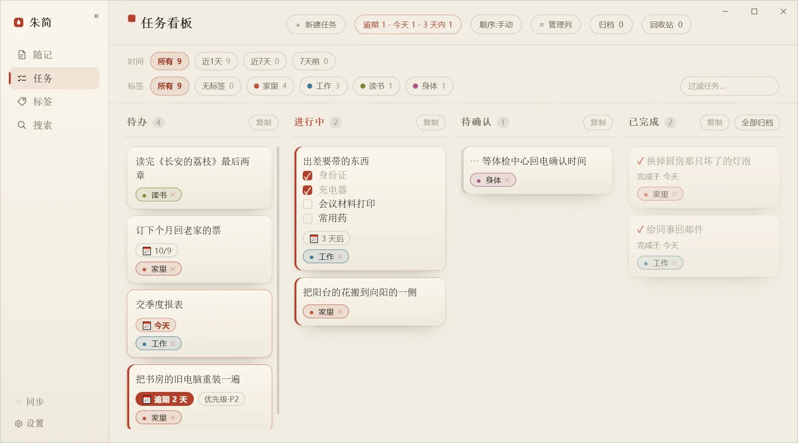This screenshot has width=798, height=443.
Task: Remove the 工作 tag from 交季度报表 card
Action: coord(173,344)
